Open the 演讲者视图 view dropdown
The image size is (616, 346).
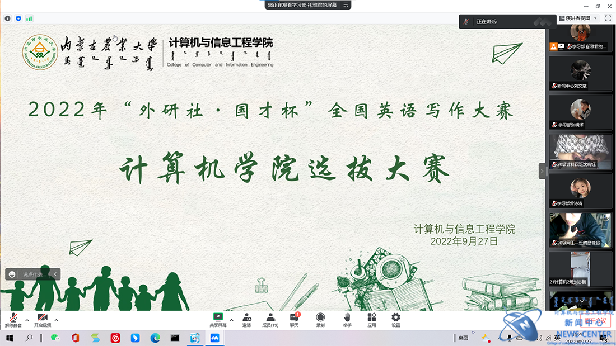pyautogui.click(x=578, y=18)
